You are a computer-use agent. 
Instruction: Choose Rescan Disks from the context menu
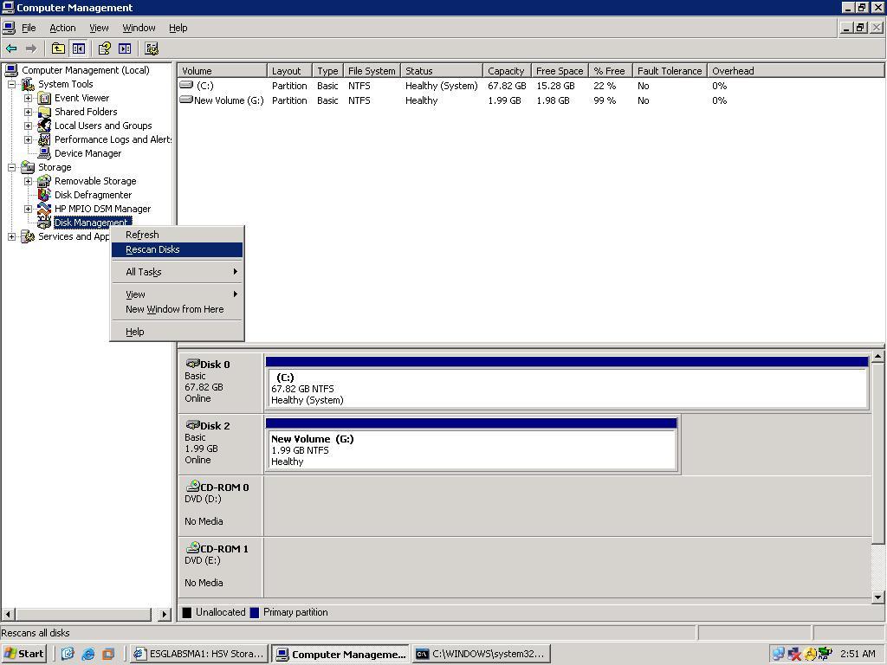click(177, 249)
